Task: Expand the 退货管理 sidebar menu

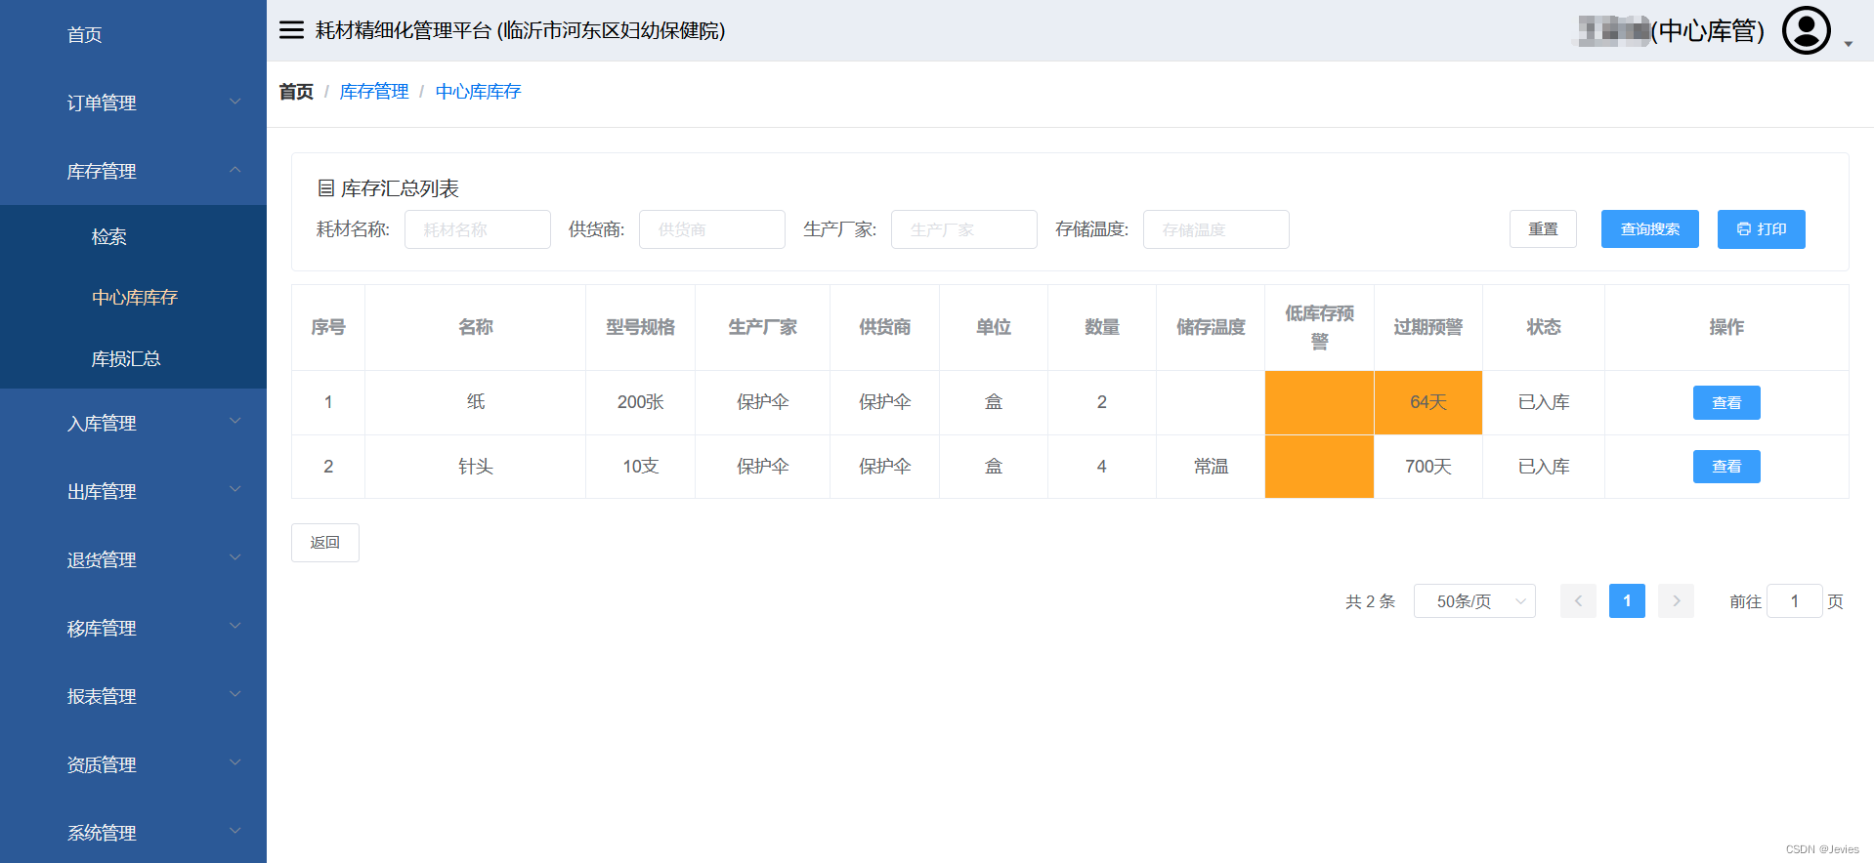Action: pyautogui.click(x=133, y=559)
